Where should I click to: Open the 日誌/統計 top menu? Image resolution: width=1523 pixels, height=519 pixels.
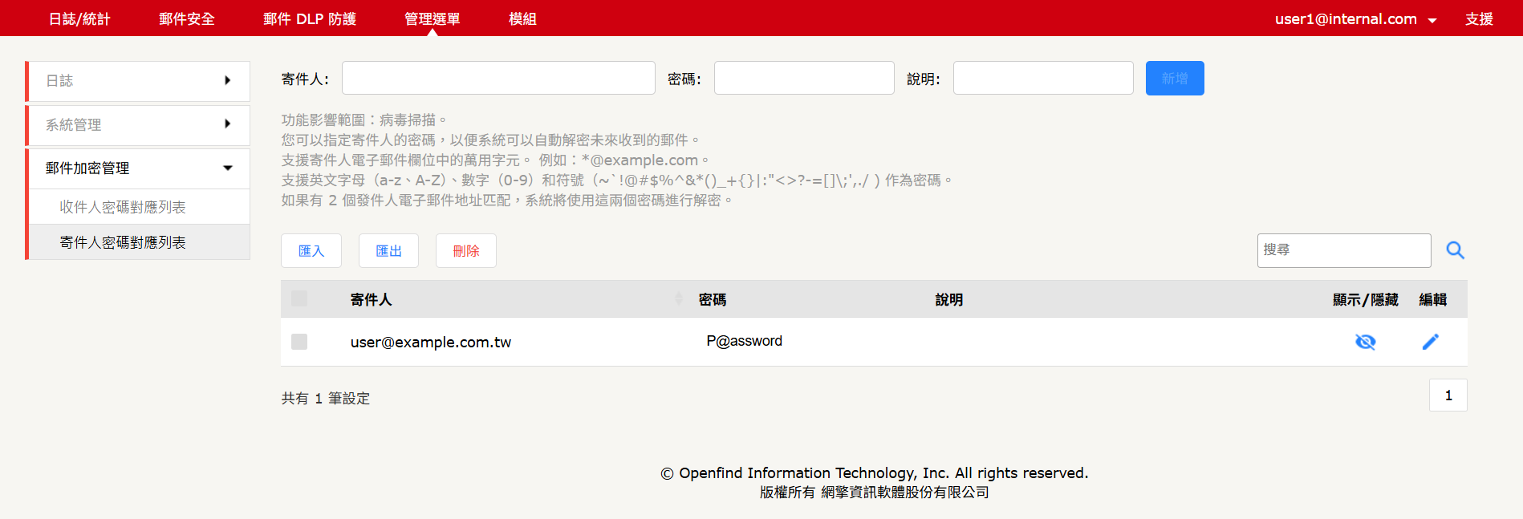pyautogui.click(x=79, y=18)
